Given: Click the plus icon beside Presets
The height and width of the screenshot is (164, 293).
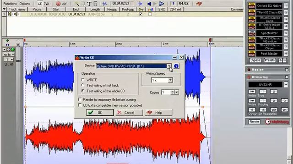Looking at the screenshot, I should click(x=281, y=60).
